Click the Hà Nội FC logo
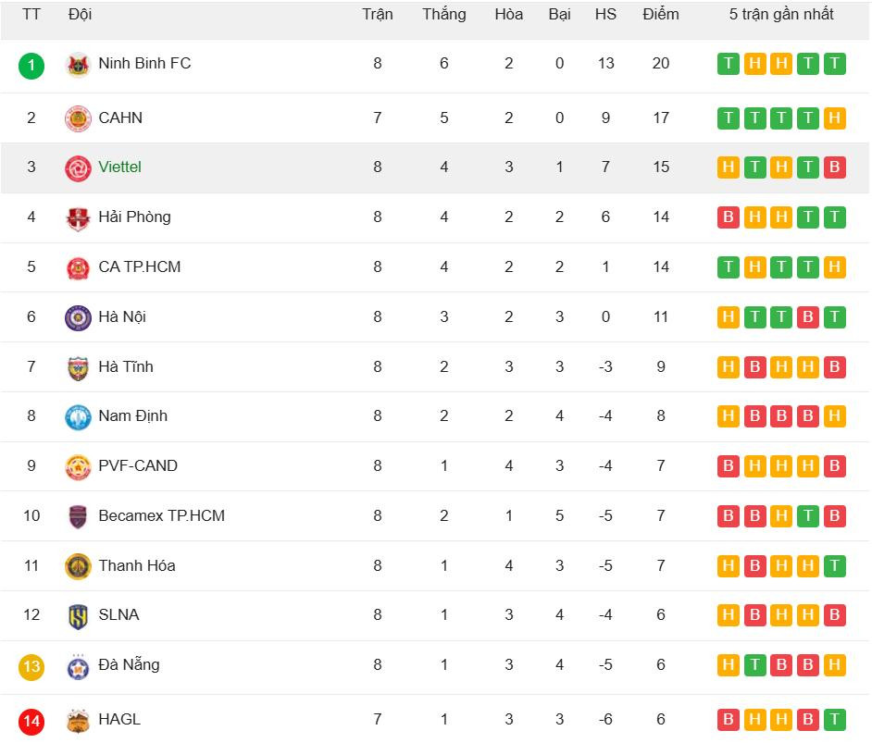Image resolution: width=872 pixels, height=743 pixels. tap(78, 317)
